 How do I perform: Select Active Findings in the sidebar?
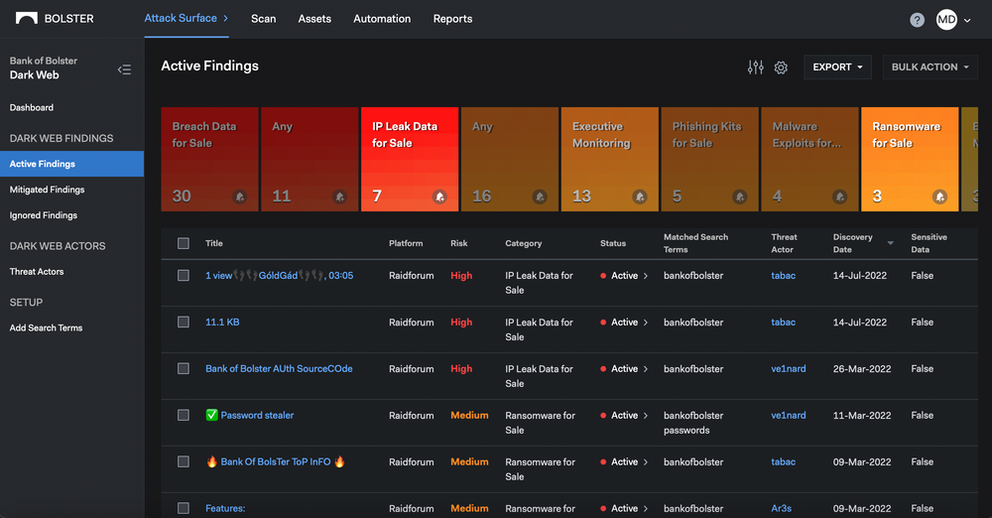[72, 164]
